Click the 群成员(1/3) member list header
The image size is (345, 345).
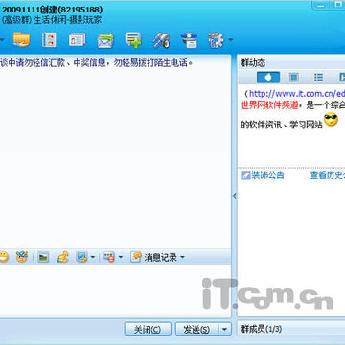tap(291, 329)
